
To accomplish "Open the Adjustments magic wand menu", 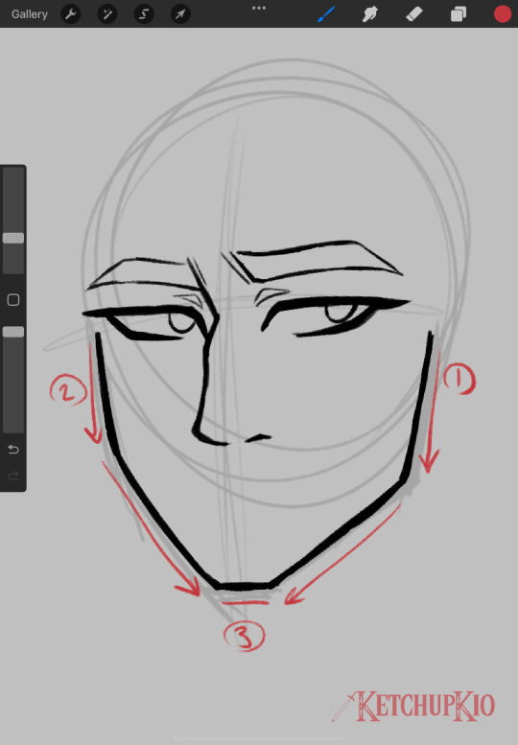I will 107,14.
